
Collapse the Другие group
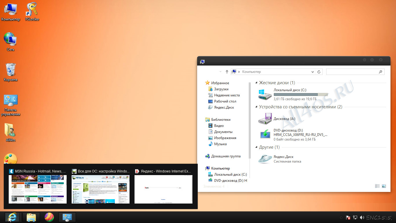(257, 148)
